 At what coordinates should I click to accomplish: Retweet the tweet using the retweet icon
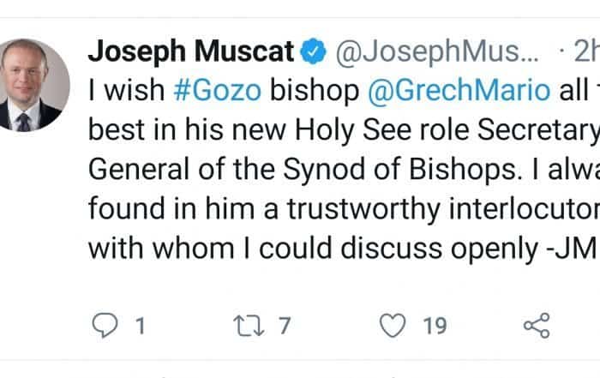(249, 325)
